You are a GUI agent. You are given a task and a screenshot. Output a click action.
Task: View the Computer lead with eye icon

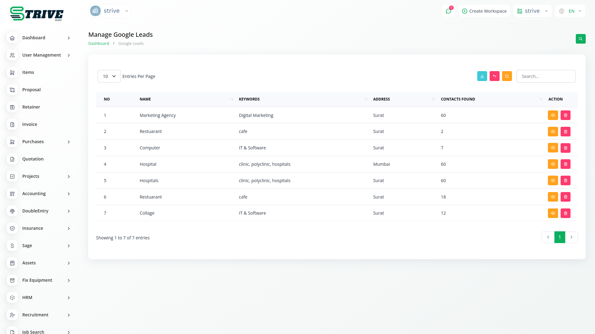click(x=553, y=148)
